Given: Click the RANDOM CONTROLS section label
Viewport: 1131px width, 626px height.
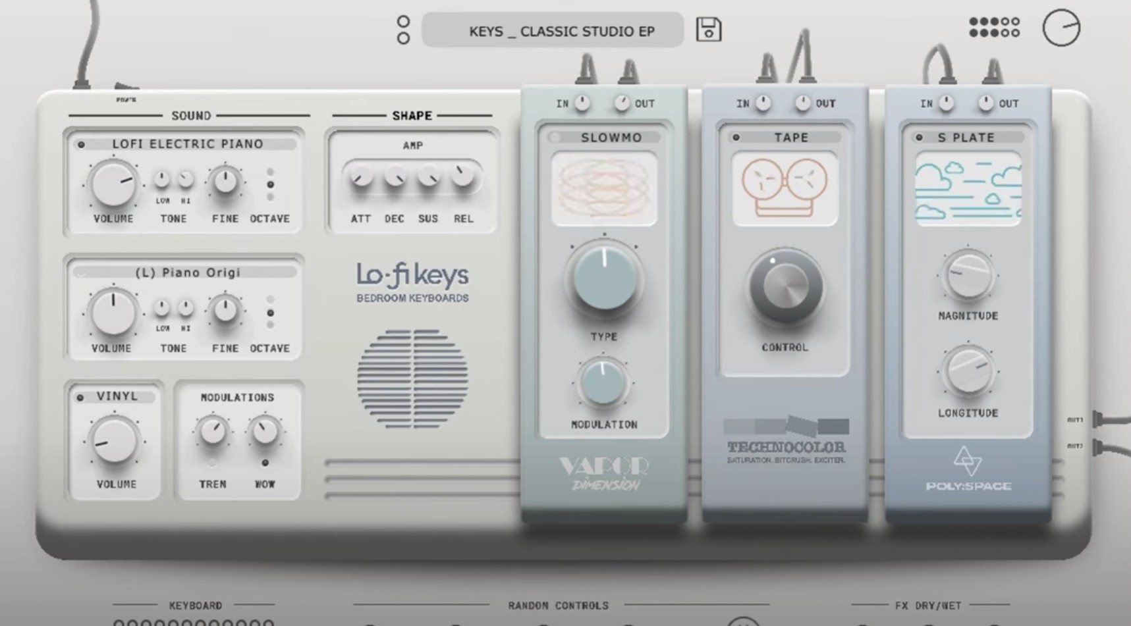Looking at the screenshot, I should (558, 605).
